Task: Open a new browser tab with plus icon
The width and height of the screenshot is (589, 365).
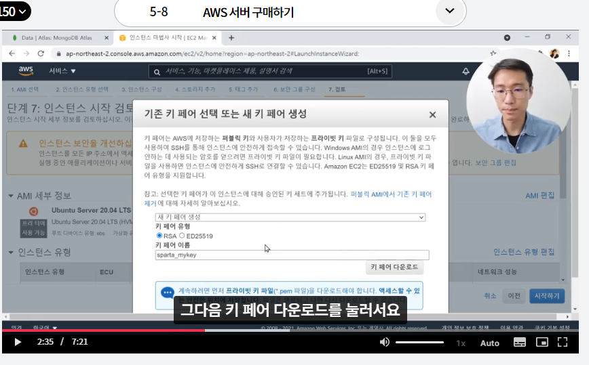Action: tap(231, 38)
